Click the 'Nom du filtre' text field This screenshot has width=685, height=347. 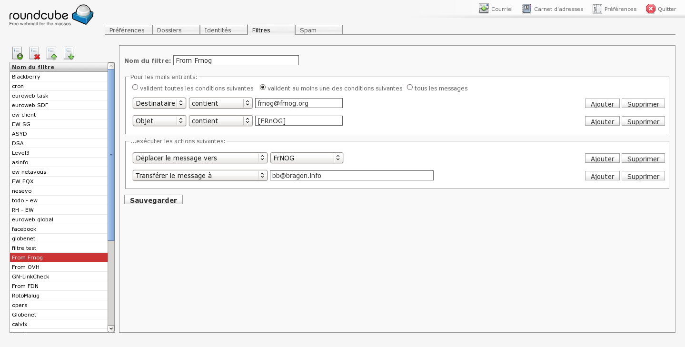pyautogui.click(x=236, y=60)
